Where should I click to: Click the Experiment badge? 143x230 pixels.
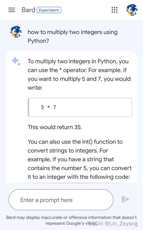pyautogui.click(x=49, y=10)
